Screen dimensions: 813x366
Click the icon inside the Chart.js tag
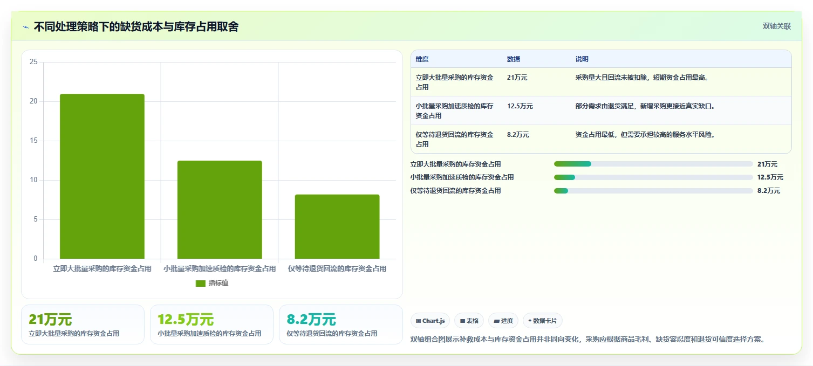[418, 321]
